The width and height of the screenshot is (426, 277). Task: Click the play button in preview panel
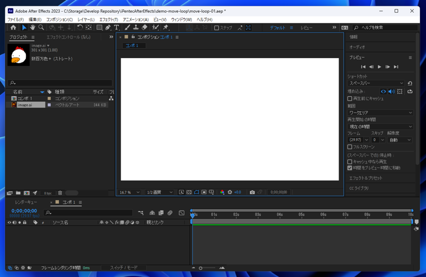point(379,67)
